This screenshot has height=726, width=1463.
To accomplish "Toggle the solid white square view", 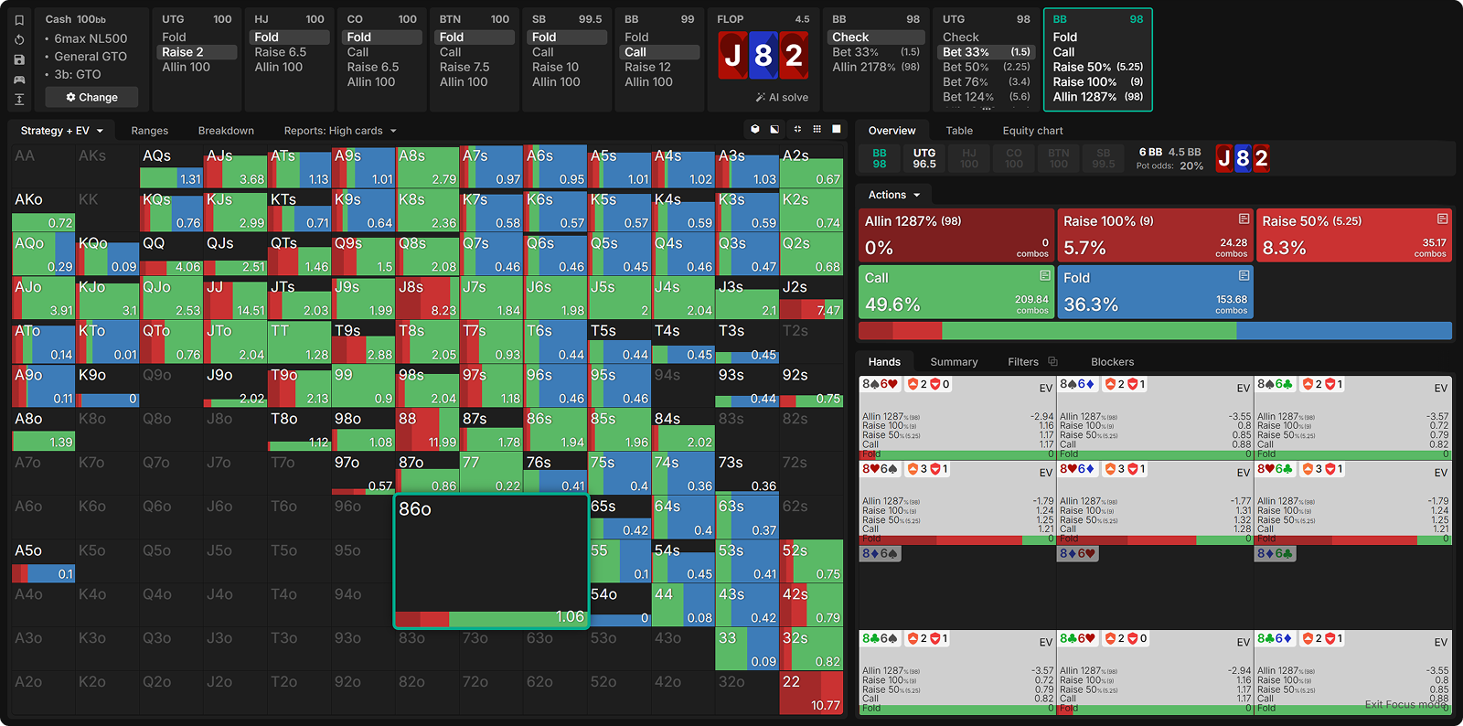I will tap(836, 130).
